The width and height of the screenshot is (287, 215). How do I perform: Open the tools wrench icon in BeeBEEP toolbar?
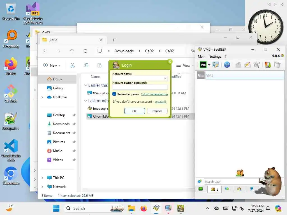[257, 65]
